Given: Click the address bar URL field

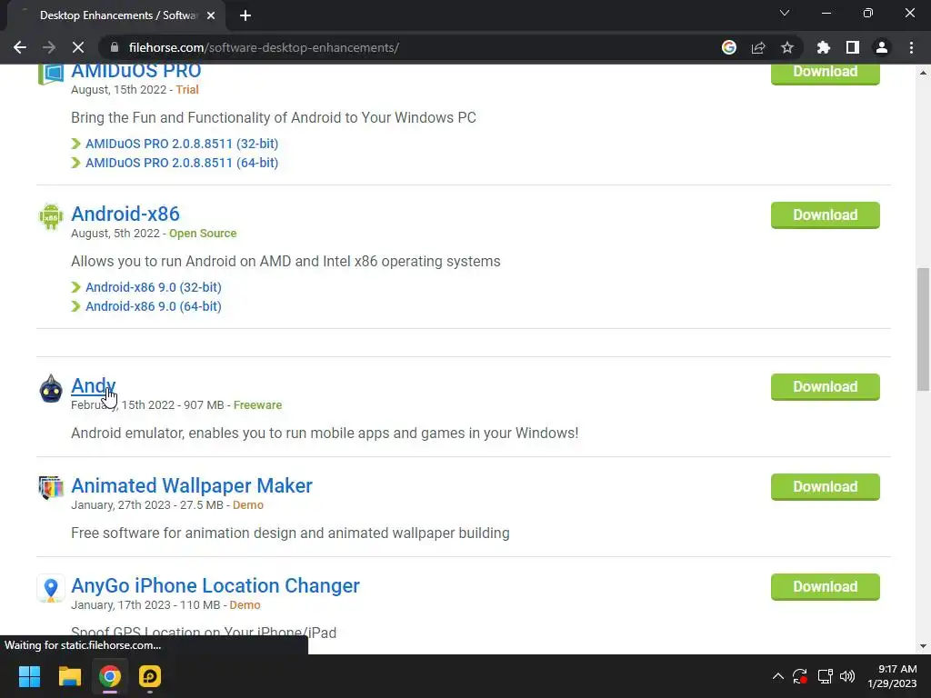Looking at the screenshot, I should pos(415,47).
